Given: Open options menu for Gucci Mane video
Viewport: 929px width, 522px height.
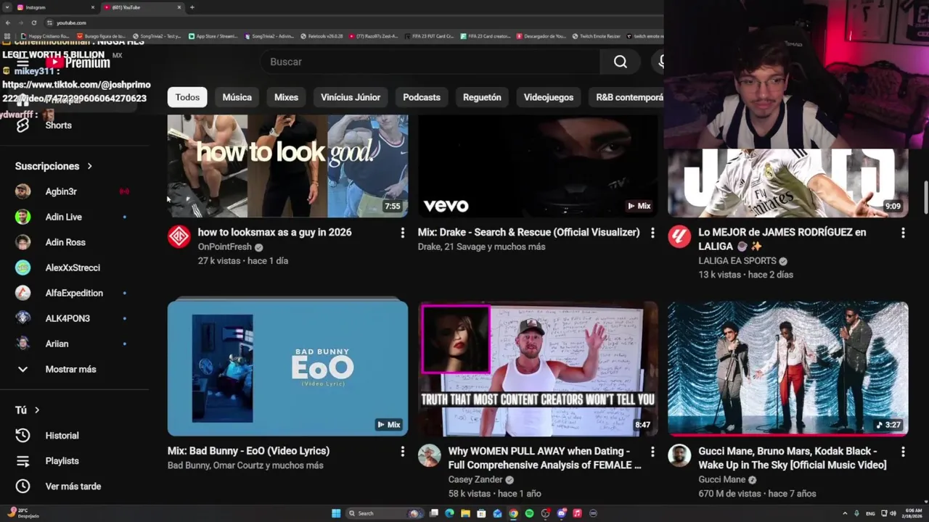Looking at the screenshot, I should [x=903, y=451].
